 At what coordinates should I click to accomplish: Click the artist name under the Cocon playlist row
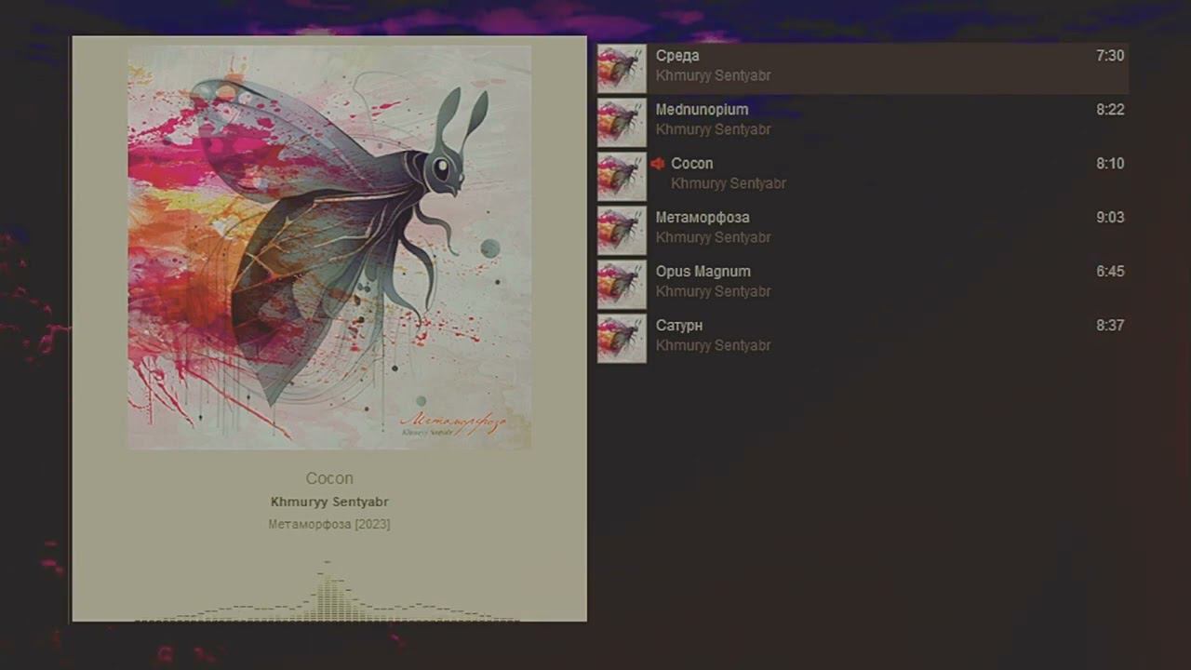click(x=729, y=184)
